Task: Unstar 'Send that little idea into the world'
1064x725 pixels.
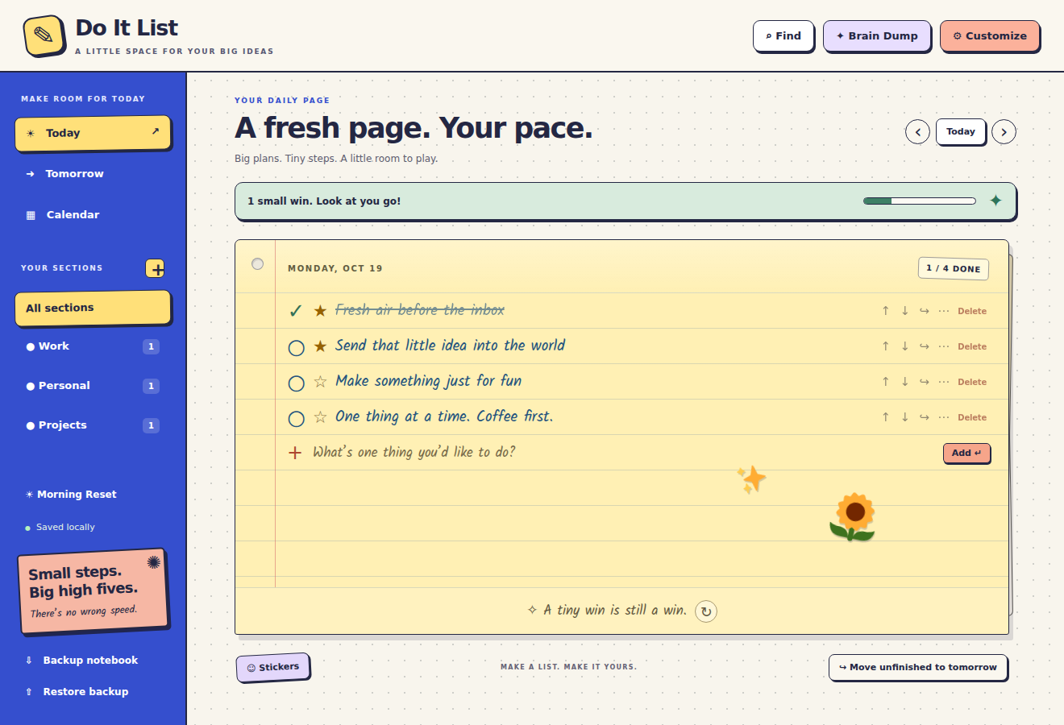Action: [x=320, y=346]
